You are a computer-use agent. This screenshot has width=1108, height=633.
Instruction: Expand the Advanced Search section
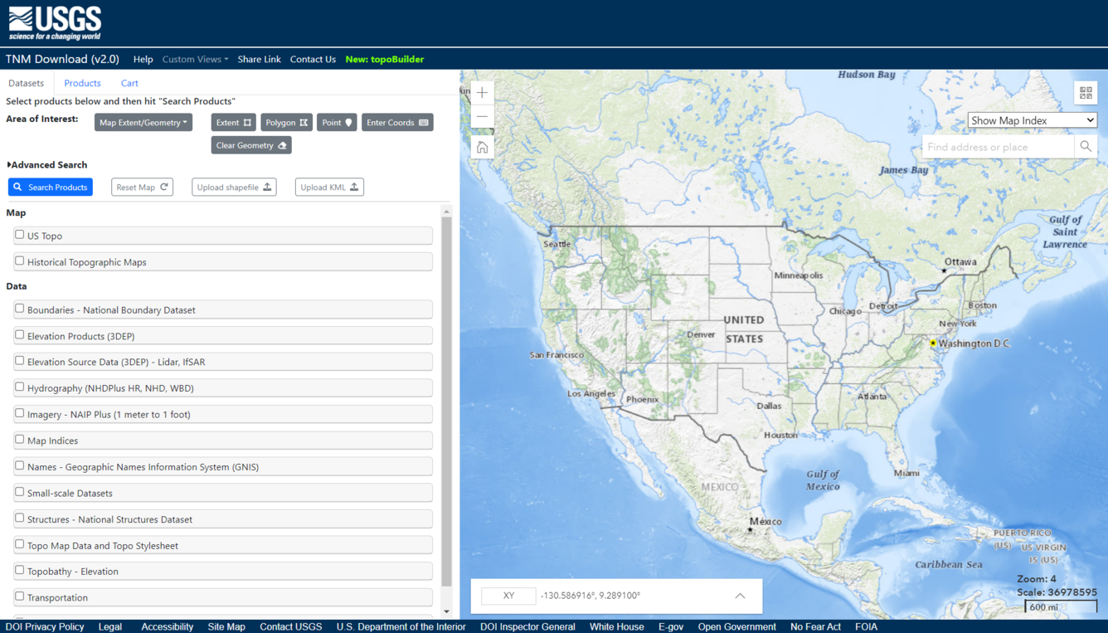click(x=47, y=165)
